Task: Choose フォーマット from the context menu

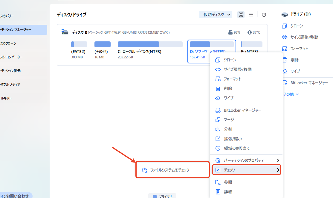Action: tap(232, 79)
